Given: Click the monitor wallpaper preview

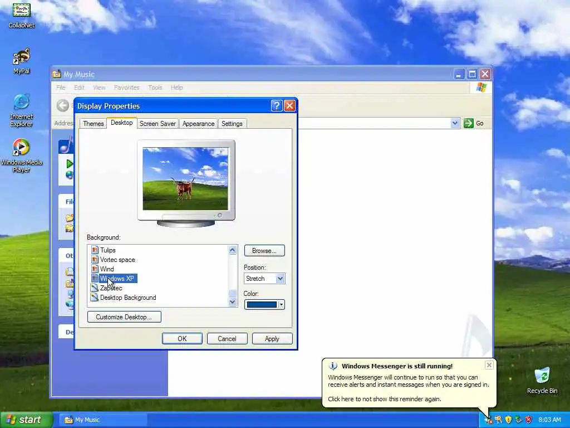Looking at the screenshot, I should 185,179.
